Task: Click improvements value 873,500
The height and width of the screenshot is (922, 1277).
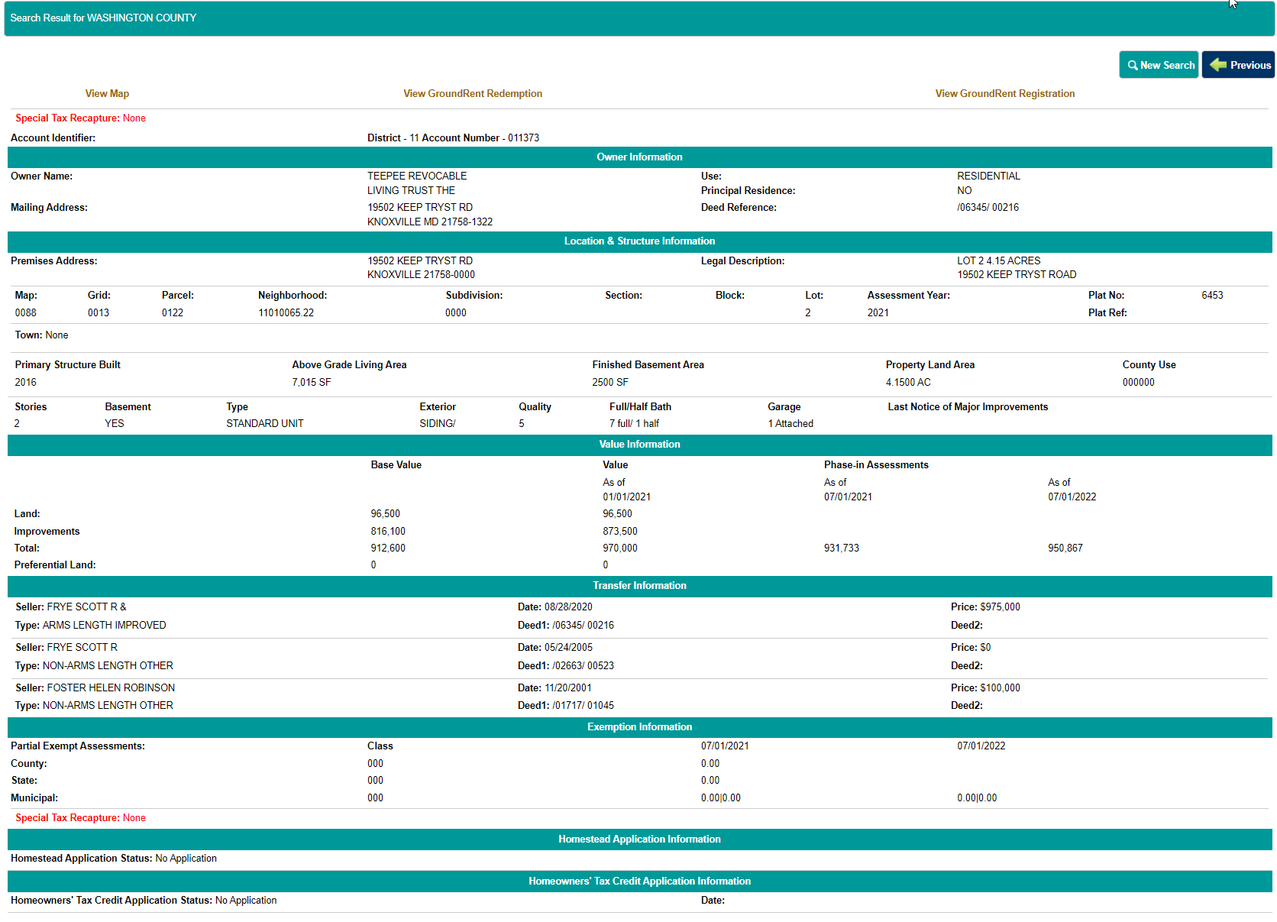Action: pos(620,532)
